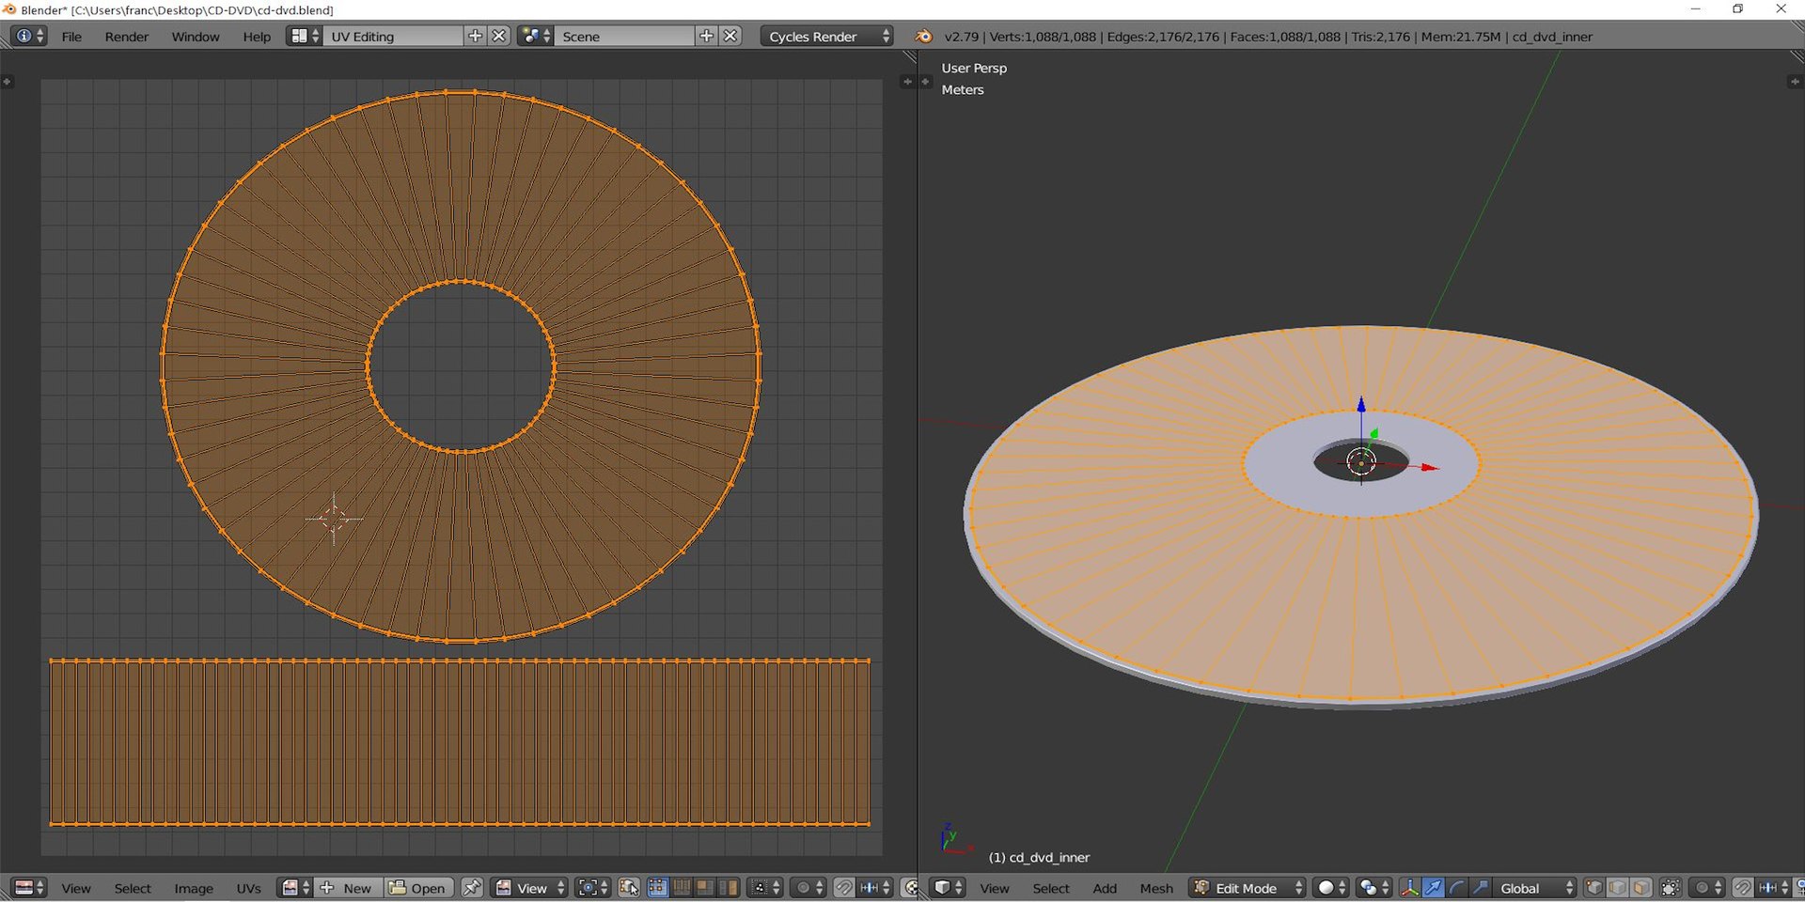The height and width of the screenshot is (902, 1805).
Task: Pin the image in UV editor
Action: click(x=472, y=888)
